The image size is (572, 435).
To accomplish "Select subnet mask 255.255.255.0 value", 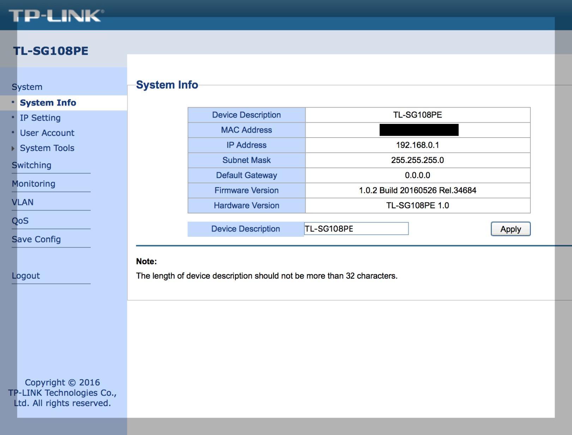I will click(417, 160).
